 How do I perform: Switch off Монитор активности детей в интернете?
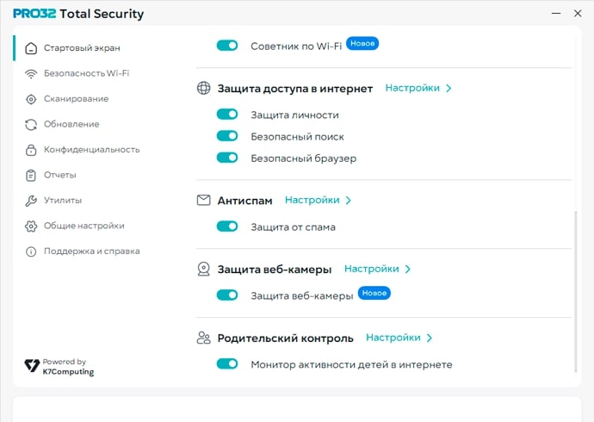coord(227,364)
